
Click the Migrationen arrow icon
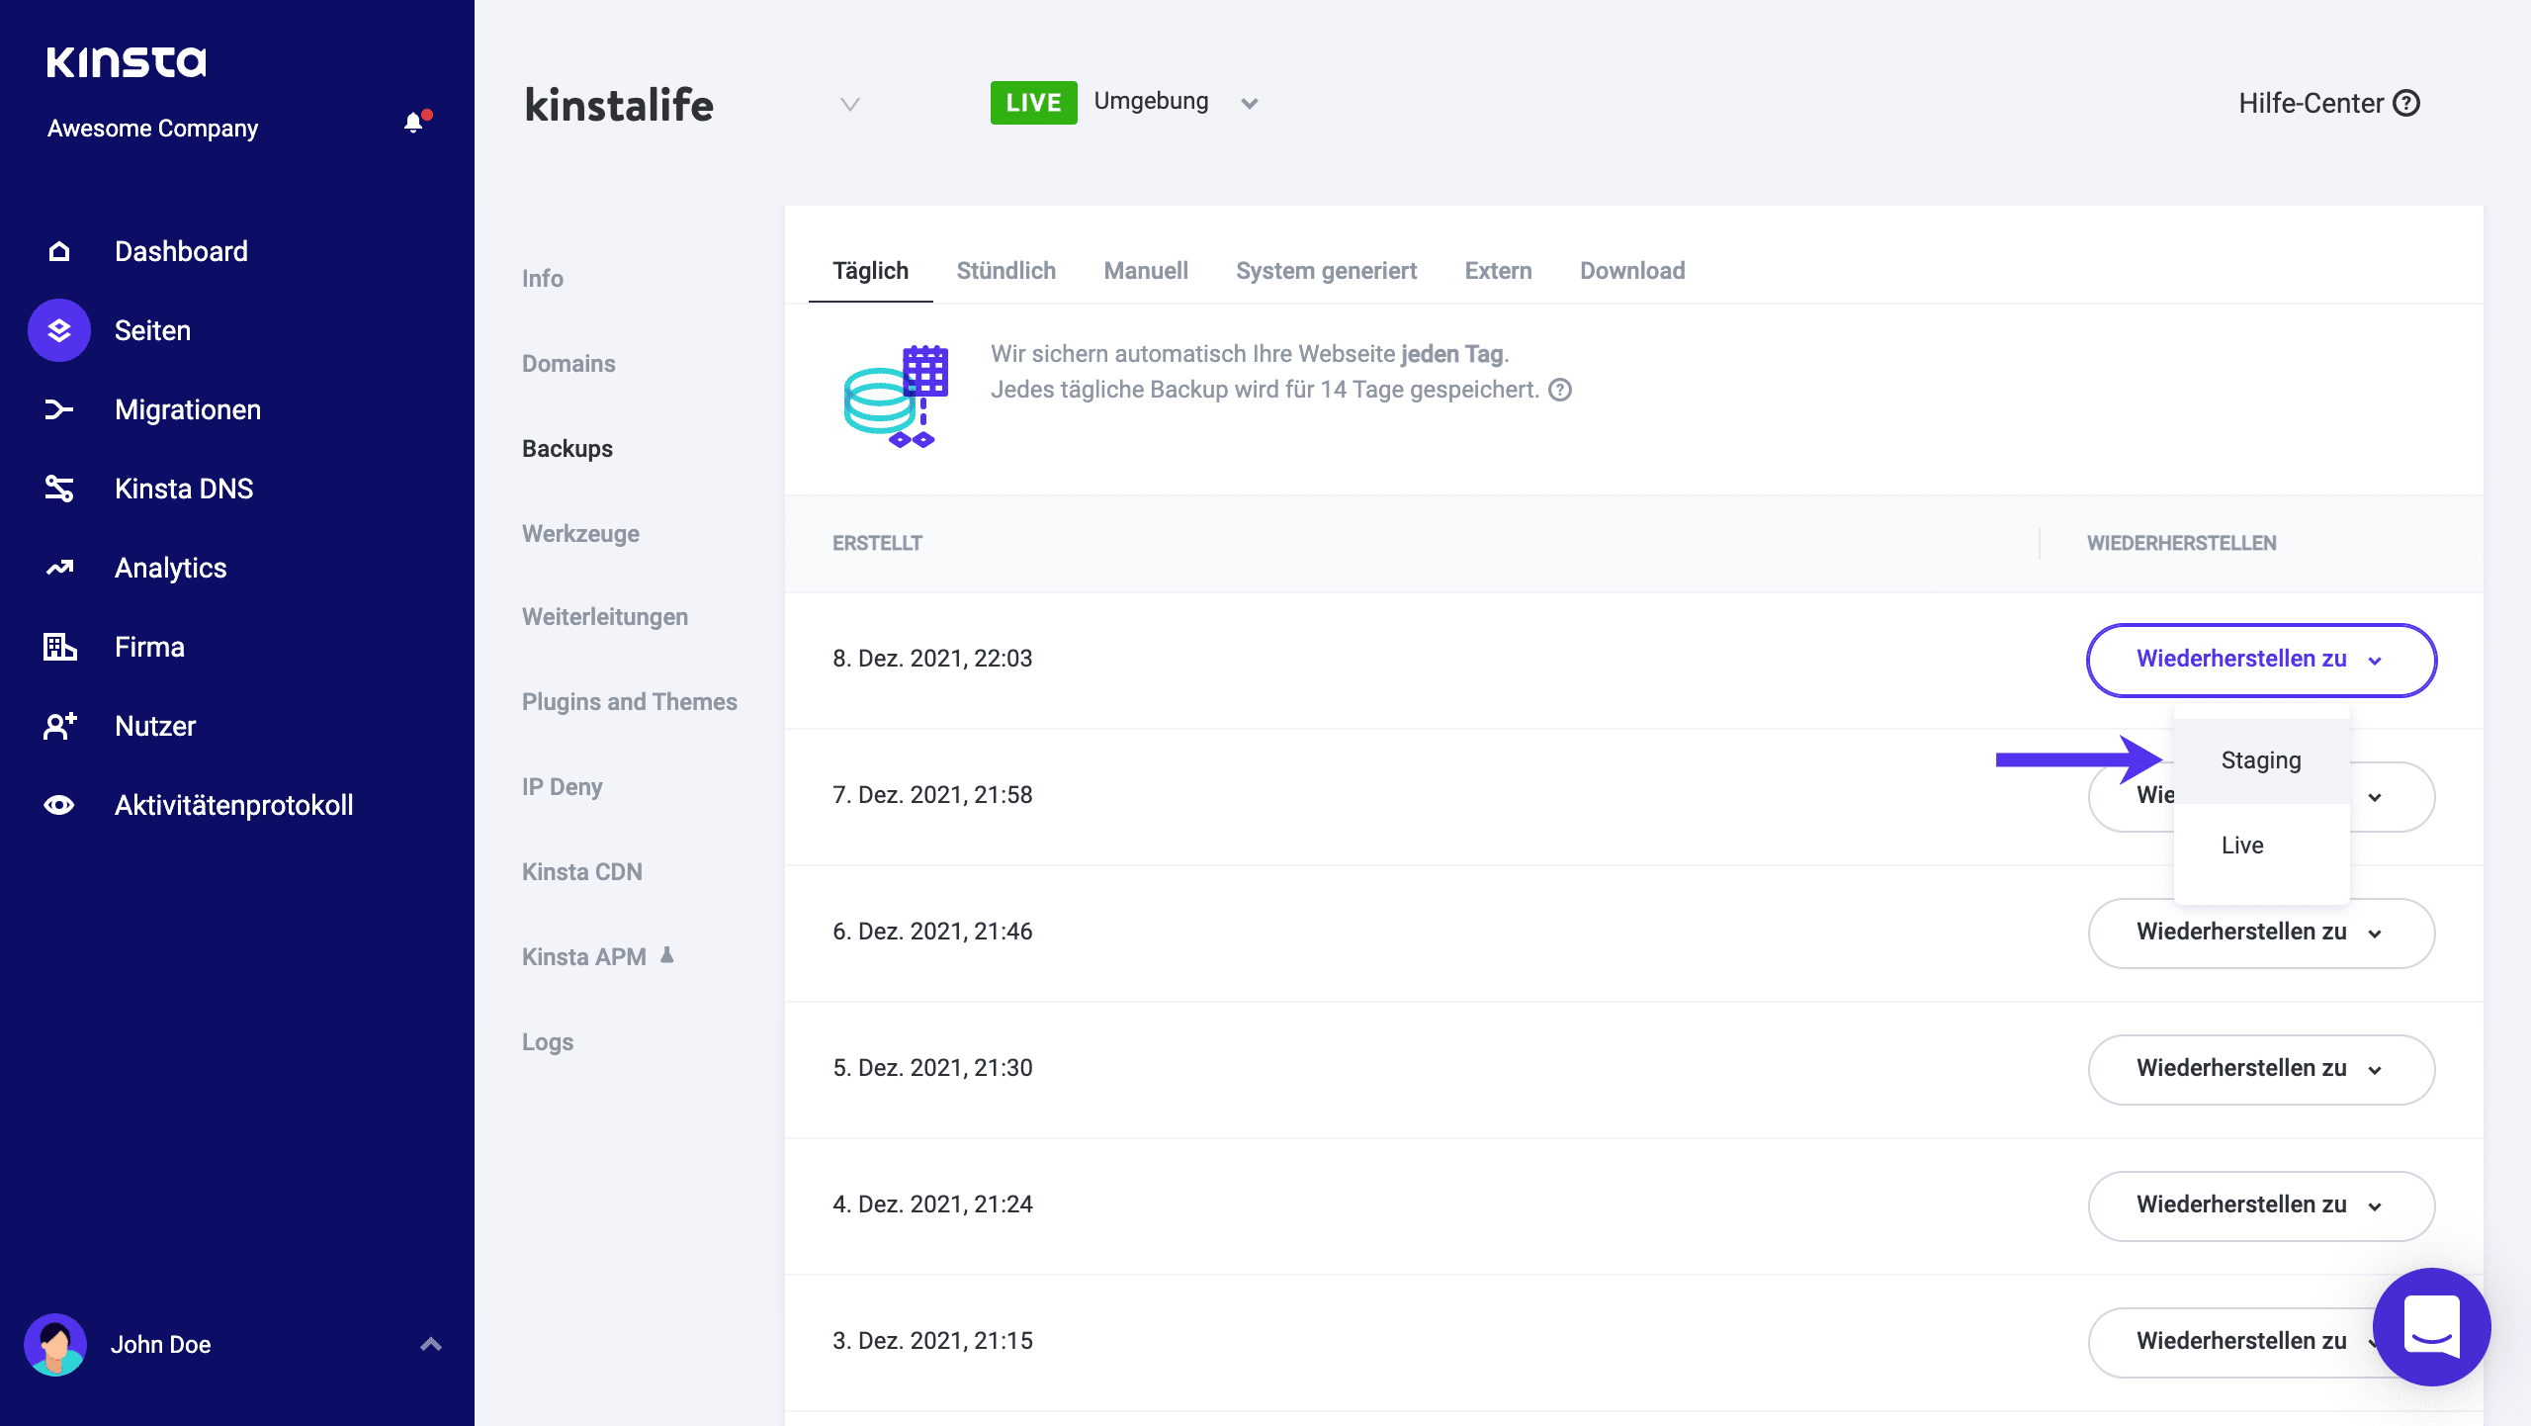click(x=59, y=409)
